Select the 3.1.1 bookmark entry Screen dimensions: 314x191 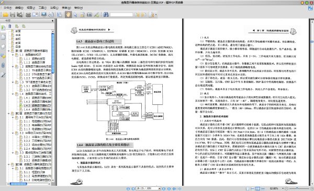click(34, 172)
